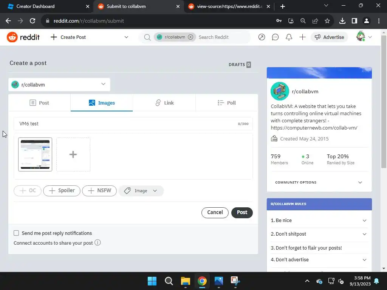Click the page vertical scrollbar thumb
387x290 pixels.
384,102
